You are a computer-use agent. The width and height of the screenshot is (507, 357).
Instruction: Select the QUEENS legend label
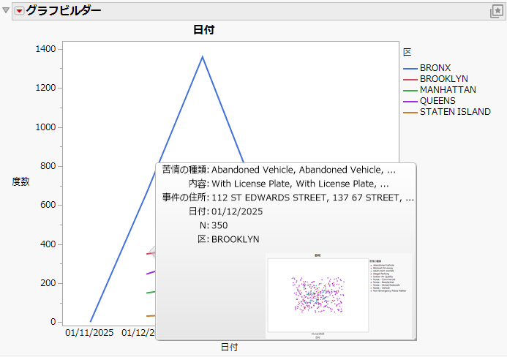tap(437, 101)
